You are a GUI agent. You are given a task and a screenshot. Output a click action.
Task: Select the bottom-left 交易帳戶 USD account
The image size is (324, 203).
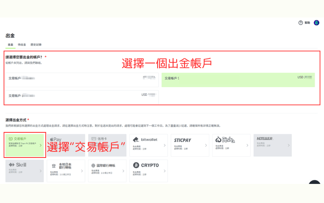(x=82, y=97)
